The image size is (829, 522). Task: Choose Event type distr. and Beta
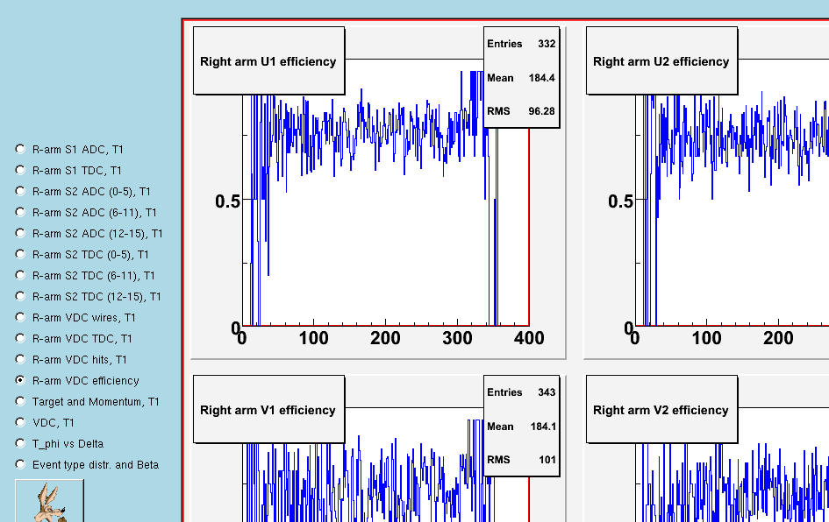click(x=20, y=464)
